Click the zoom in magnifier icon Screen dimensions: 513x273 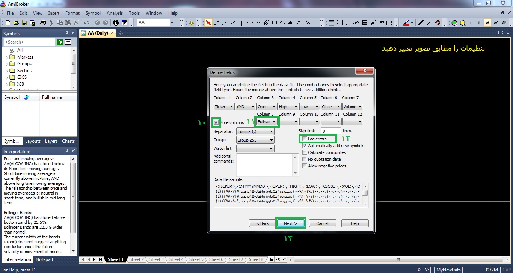point(454,23)
